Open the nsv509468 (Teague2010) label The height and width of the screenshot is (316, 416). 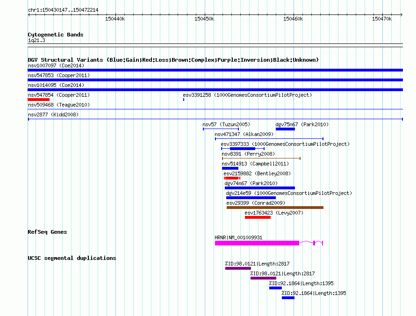coord(59,105)
